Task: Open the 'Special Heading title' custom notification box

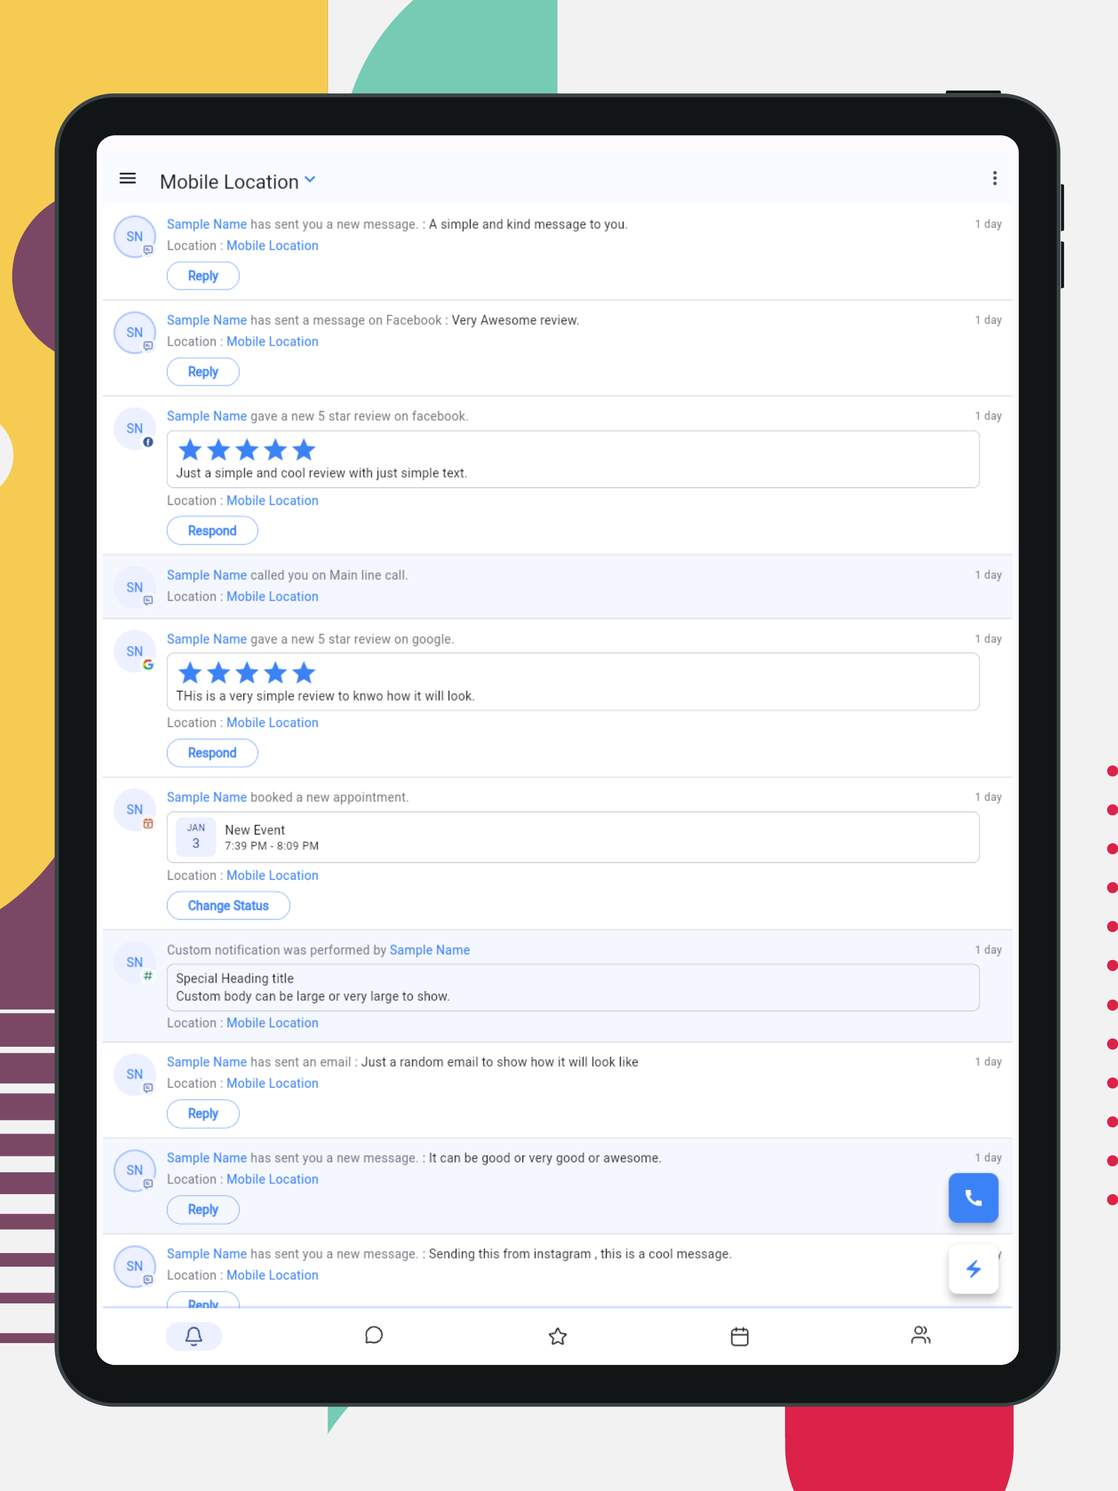Action: click(573, 987)
